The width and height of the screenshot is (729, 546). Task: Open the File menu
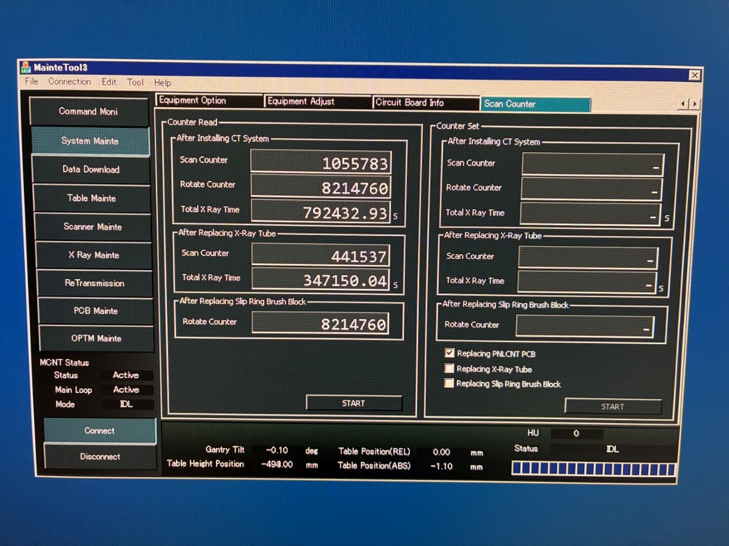coord(31,81)
